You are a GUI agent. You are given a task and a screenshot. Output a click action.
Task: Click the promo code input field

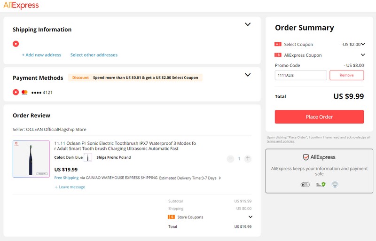click(301, 75)
